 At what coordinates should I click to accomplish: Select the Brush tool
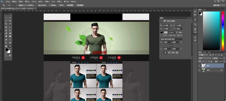[x=10, y=27]
